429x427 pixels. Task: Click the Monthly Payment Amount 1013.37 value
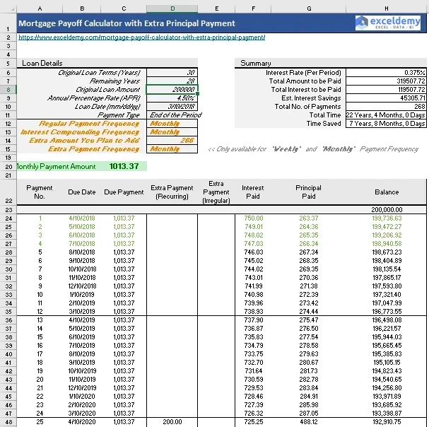click(124, 166)
